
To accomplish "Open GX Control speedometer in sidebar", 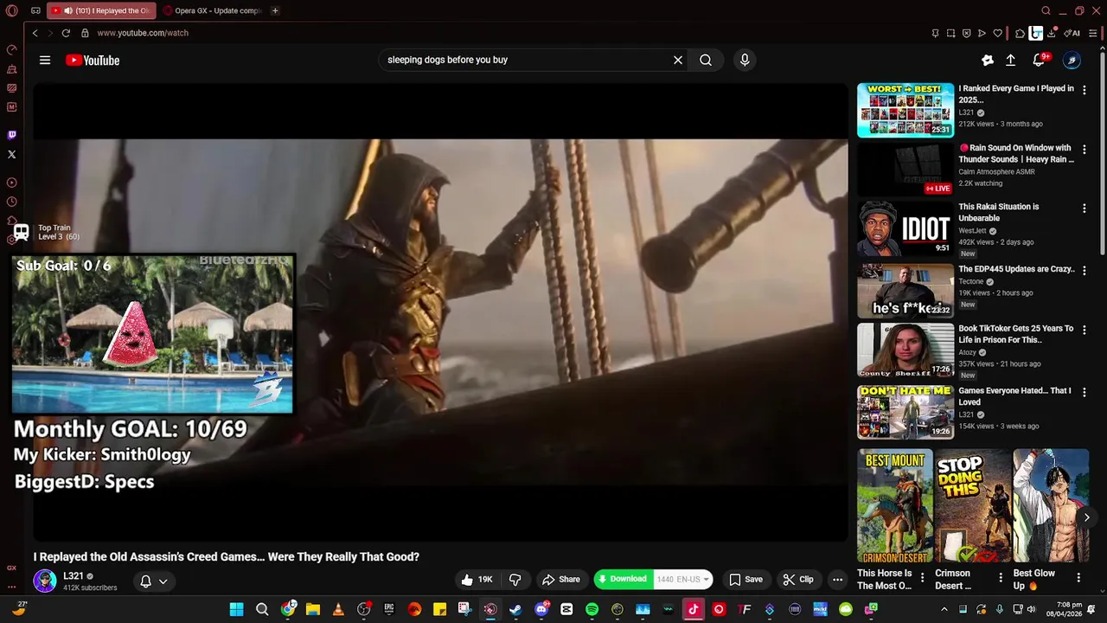I will [11, 50].
